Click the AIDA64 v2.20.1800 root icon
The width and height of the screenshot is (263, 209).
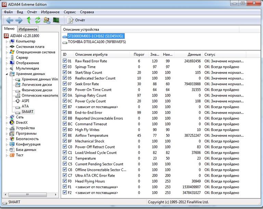pyautogui.click(x=6, y=36)
